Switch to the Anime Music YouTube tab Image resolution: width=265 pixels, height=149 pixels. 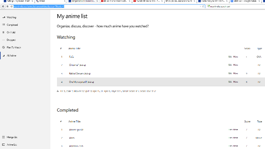click(115, 1)
